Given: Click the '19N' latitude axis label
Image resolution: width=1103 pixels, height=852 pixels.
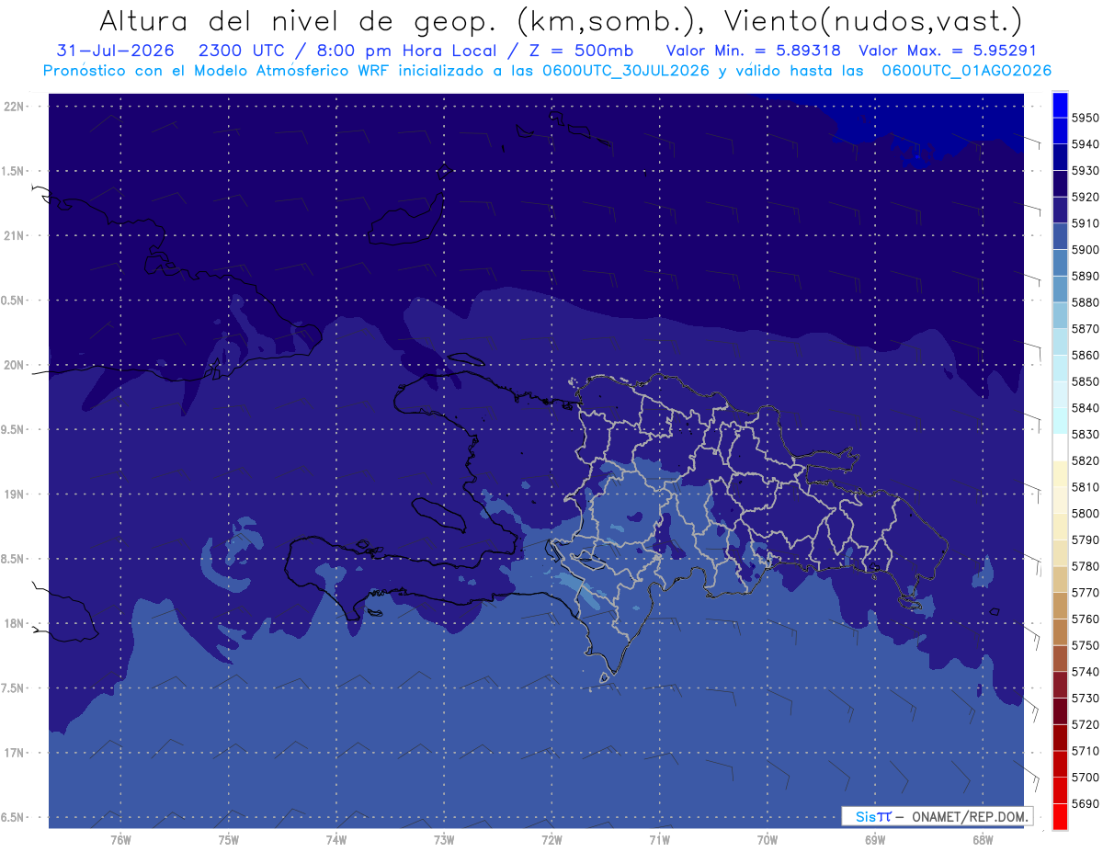Looking at the screenshot, I should pyautogui.click(x=14, y=494).
